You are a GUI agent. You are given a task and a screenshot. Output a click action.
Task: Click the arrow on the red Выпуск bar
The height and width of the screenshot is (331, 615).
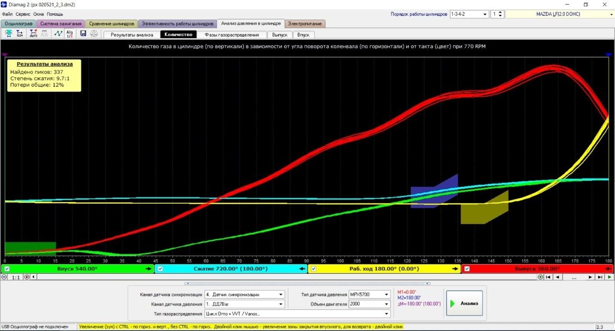(x=608, y=269)
